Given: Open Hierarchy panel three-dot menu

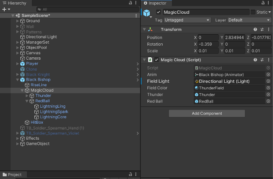Looking at the screenshot, I should (136, 3).
